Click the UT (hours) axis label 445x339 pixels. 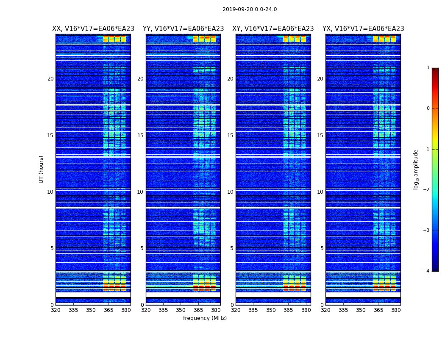point(42,169)
